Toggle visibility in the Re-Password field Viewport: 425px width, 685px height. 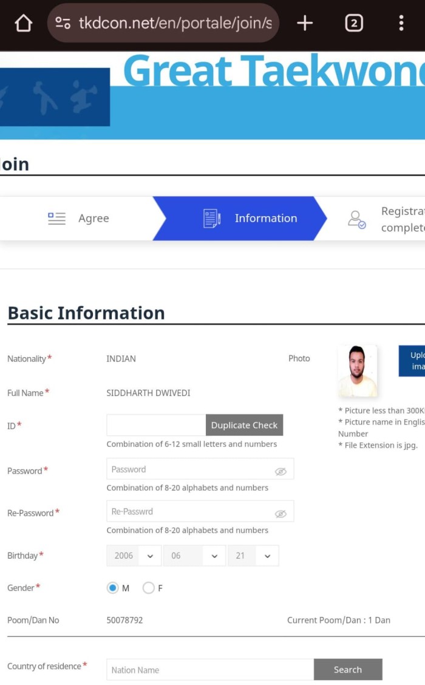click(280, 514)
